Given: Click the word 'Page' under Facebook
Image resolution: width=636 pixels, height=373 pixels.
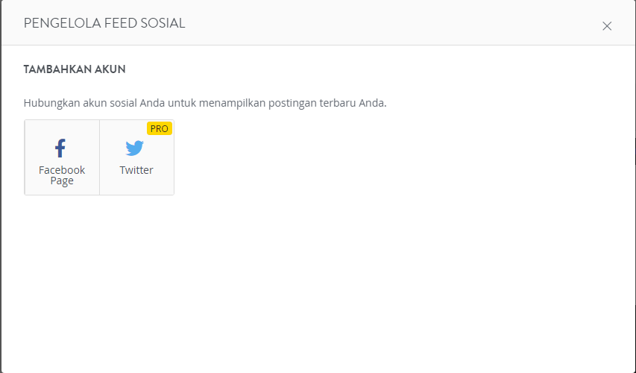Looking at the screenshot, I should tap(62, 181).
